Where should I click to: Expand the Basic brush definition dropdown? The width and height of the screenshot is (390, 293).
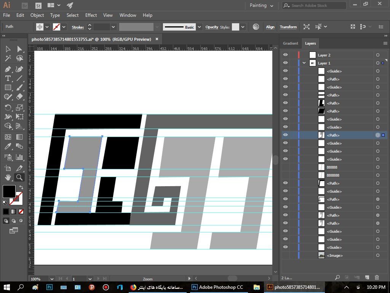click(200, 27)
